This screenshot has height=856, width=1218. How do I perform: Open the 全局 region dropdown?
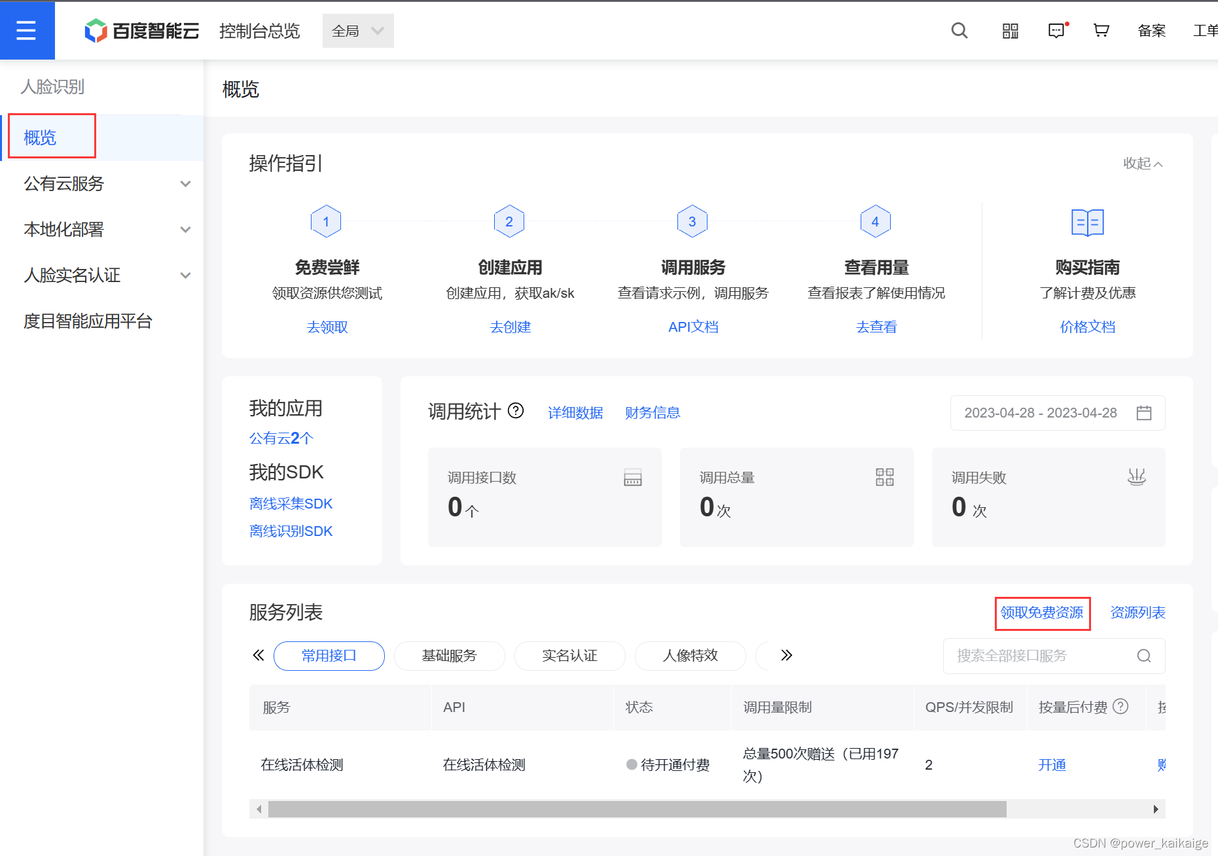(x=358, y=31)
